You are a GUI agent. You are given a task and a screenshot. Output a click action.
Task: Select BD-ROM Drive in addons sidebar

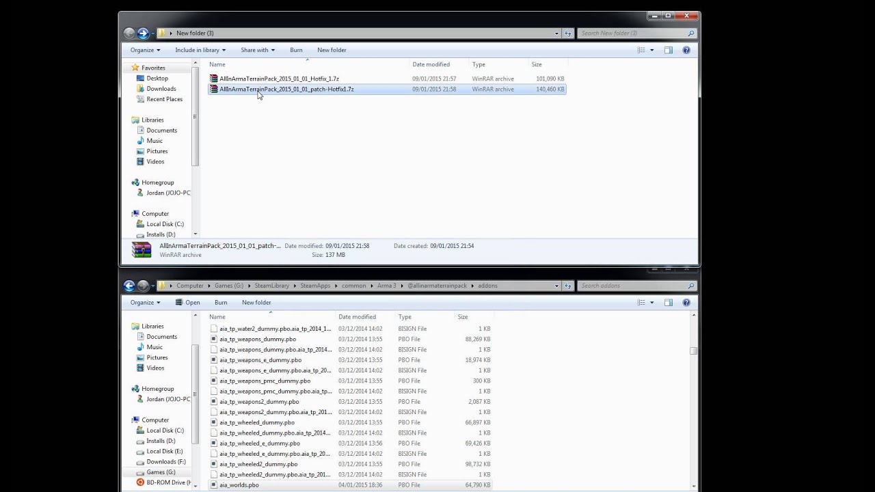[165, 482]
